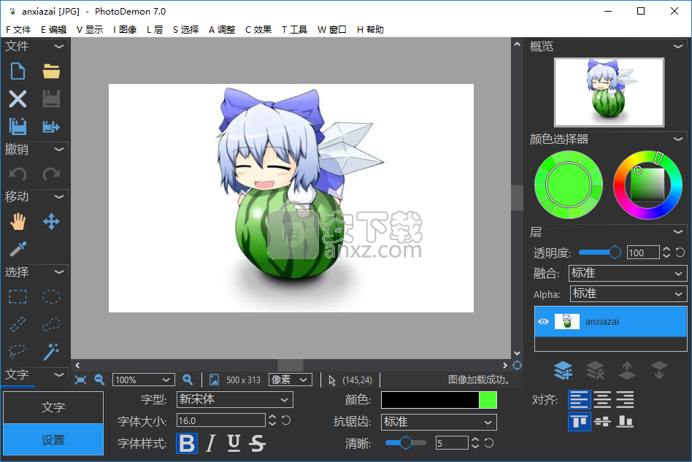Toggle underline font style
Screen dimensions: 692x462
coord(234,444)
